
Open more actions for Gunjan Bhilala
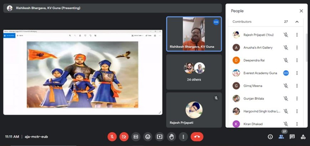297,98
